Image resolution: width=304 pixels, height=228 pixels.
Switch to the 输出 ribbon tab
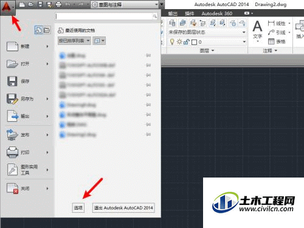(173, 13)
